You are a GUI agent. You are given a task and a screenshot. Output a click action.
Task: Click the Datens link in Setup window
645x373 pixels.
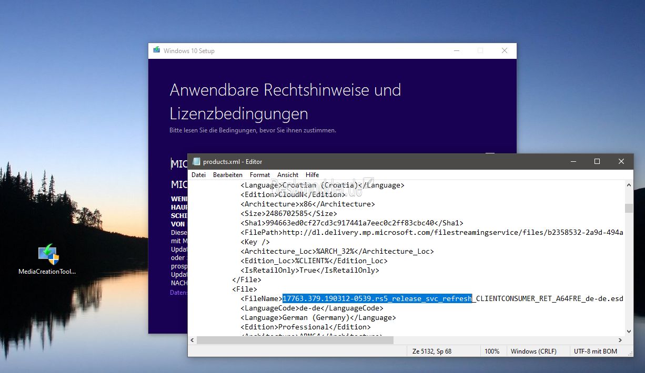(178, 292)
